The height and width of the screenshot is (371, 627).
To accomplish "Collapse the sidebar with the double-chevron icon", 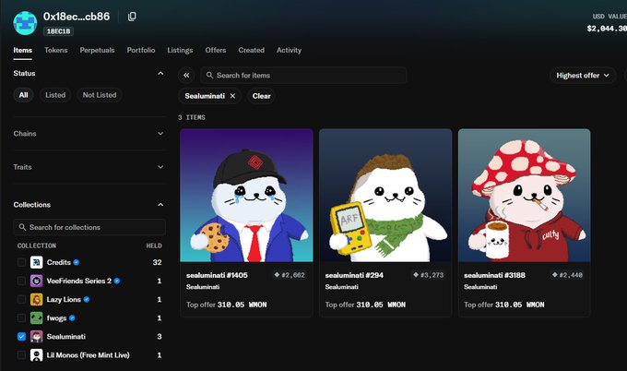I will (x=186, y=76).
